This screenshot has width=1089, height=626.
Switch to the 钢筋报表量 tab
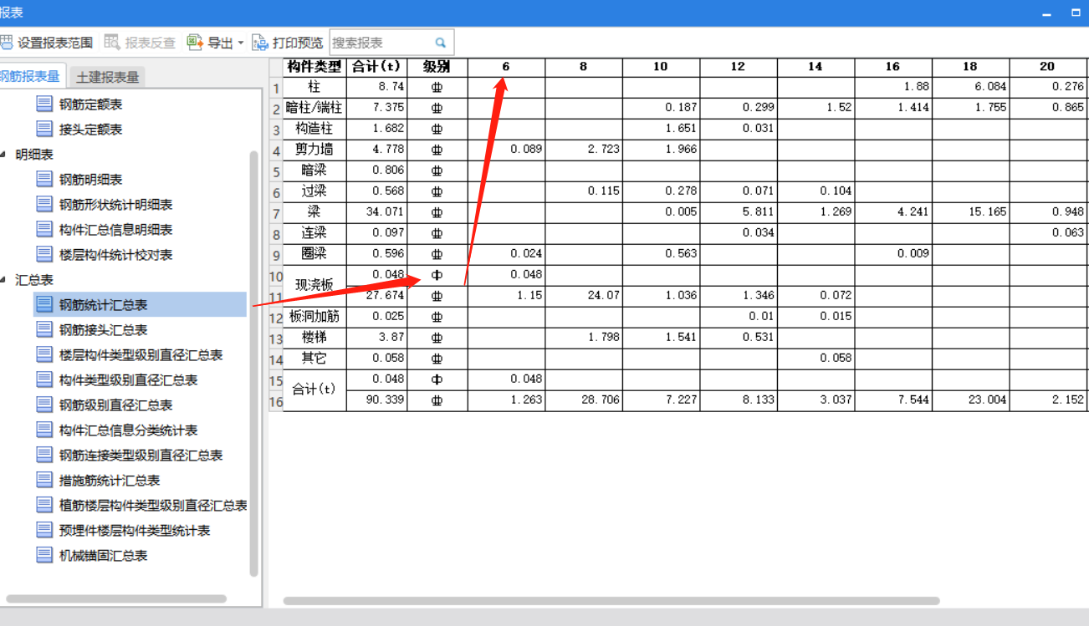point(31,76)
